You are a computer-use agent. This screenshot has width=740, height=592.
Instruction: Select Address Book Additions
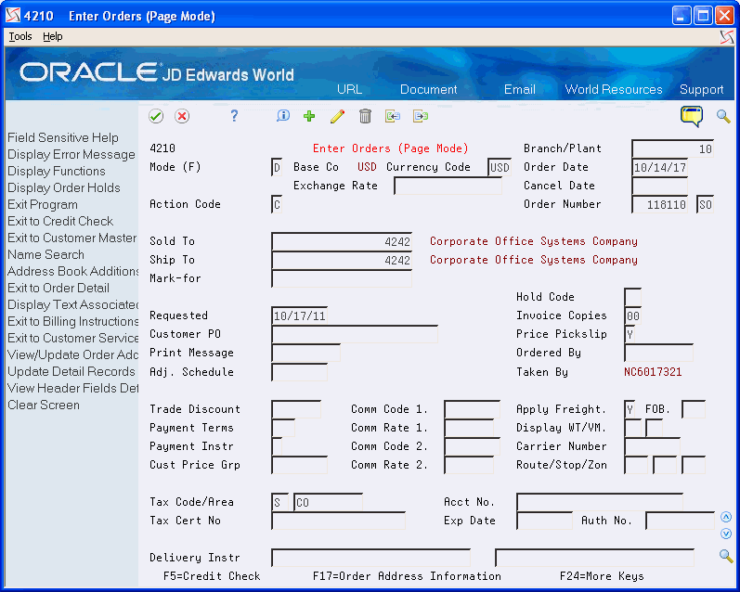[73, 271]
